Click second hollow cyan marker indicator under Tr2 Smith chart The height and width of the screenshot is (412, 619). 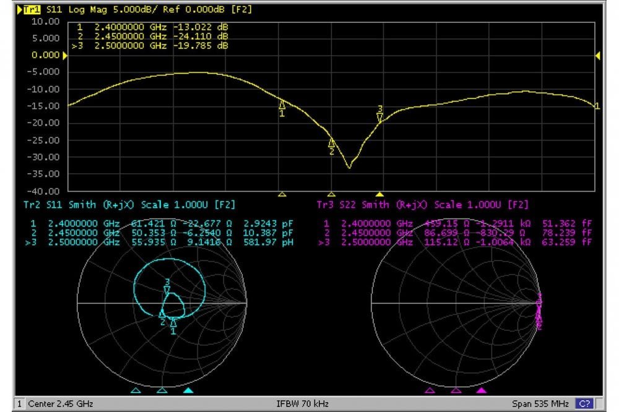(x=162, y=390)
